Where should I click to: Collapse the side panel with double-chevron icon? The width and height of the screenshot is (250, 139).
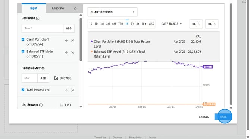75,9
